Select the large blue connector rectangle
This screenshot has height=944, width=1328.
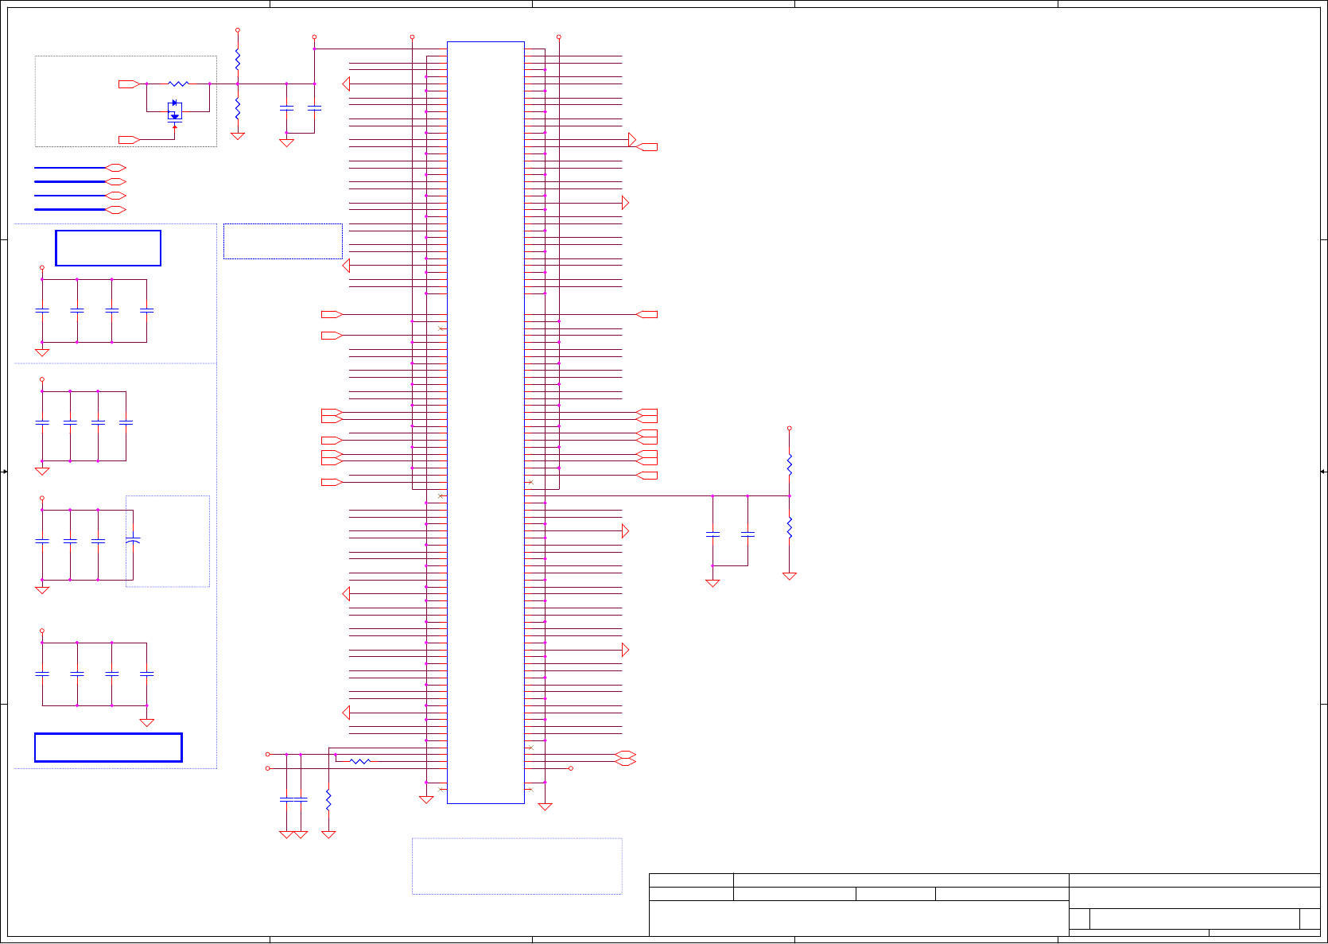[486, 422]
